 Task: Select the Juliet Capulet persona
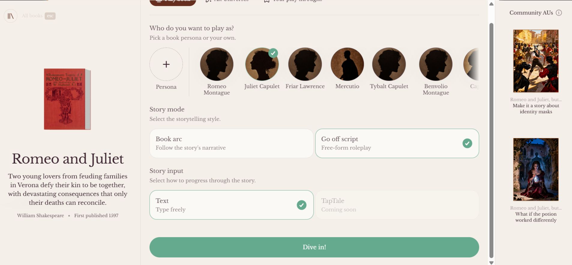pyautogui.click(x=262, y=64)
